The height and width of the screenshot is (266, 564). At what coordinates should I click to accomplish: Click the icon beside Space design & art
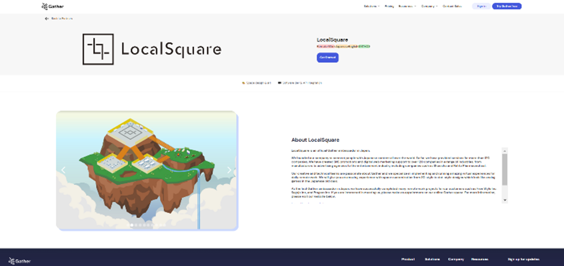click(244, 83)
